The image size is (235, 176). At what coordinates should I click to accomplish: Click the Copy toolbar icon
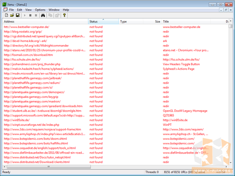[50, 15]
